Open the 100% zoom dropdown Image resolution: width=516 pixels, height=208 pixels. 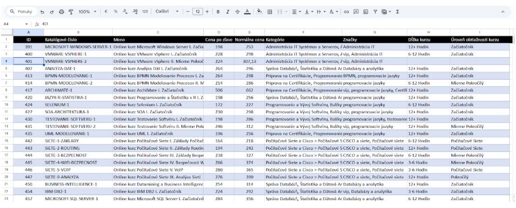tap(87, 11)
